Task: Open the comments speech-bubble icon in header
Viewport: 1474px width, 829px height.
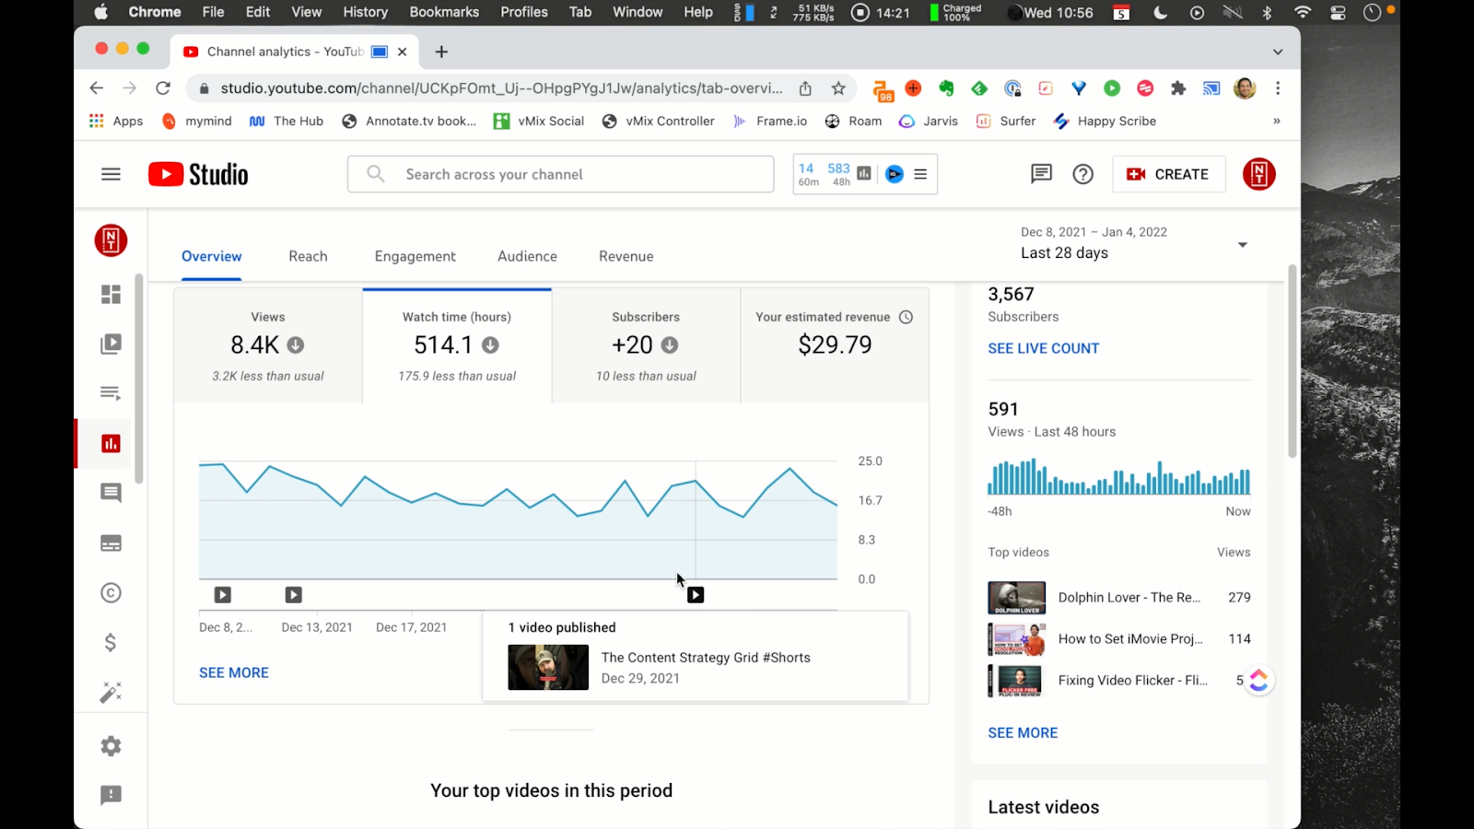Action: (x=1041, y=174)
